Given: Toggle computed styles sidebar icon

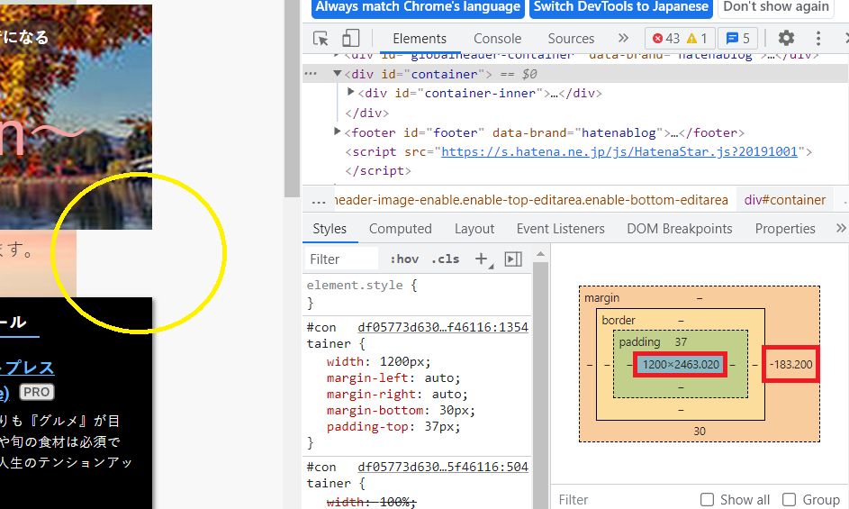Looking at the screenshot, I should [513, 259].
